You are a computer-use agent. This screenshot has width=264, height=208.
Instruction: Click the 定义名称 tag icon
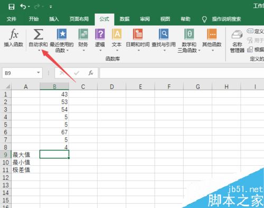(x=250, y=31)
